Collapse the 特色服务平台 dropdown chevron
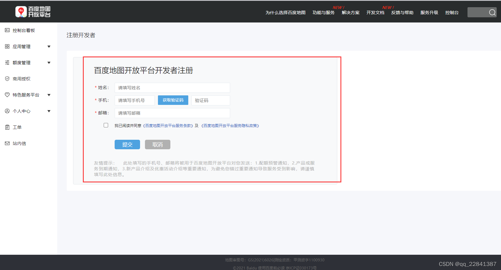 (49, 95)
